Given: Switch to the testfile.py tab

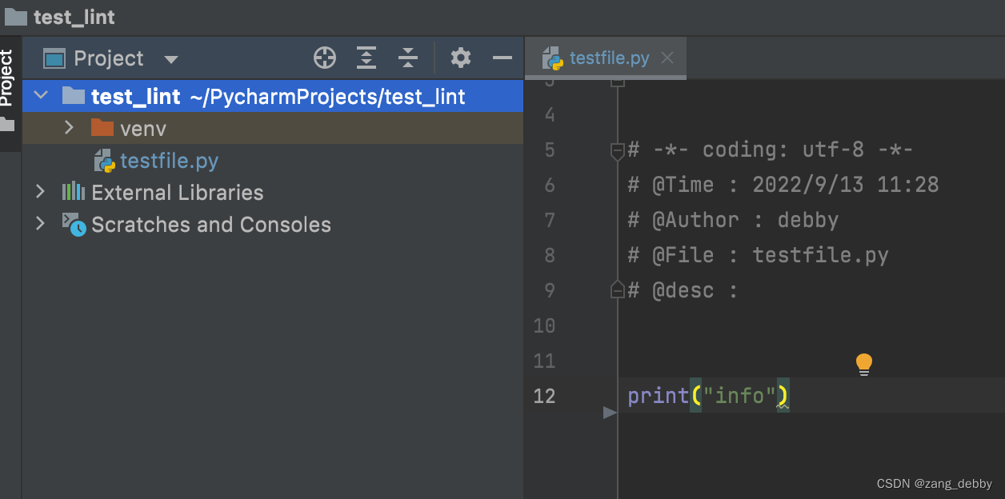Looking at the screenshot, I should tap(606, 58).
